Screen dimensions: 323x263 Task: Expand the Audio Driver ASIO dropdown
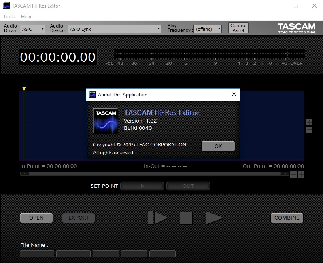pyautogui.click(x=32, y=29)
